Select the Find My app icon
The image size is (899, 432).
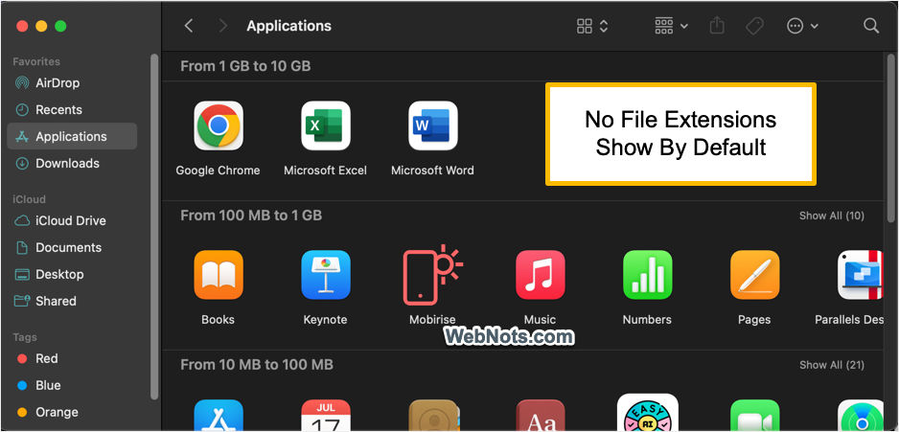click(x=860, y=416)
